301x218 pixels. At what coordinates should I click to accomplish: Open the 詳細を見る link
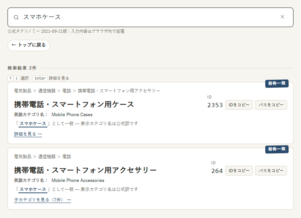28,134
